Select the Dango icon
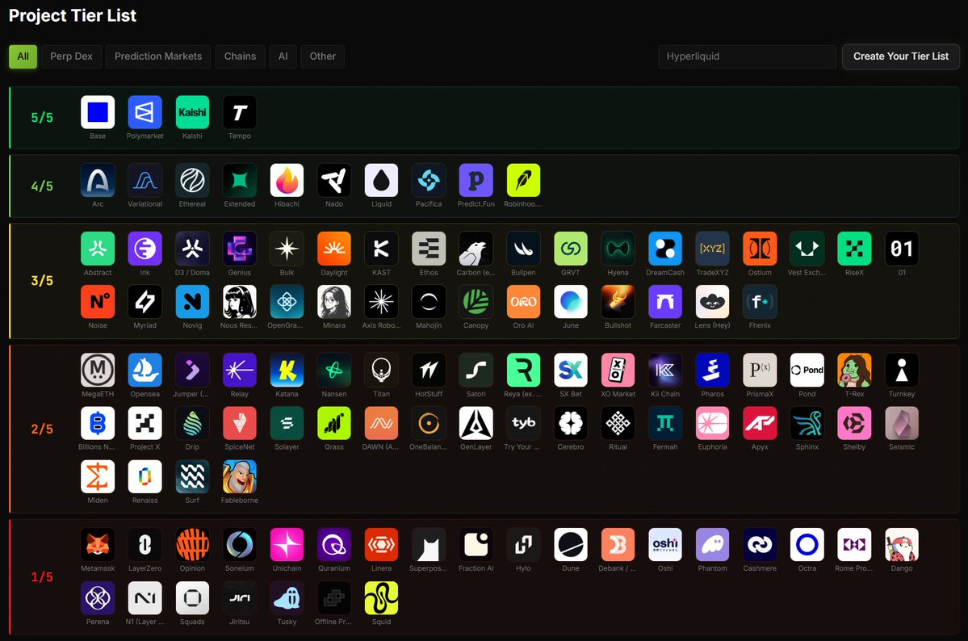968x641 pixels. click(x=902, y=545)
